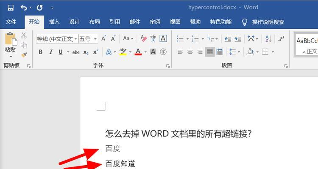Click the 粘贴 (Paste) button
Viewport: 318px width, 169px height.
pos(11,43)
